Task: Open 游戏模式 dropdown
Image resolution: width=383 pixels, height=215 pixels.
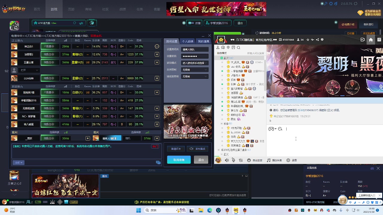Action: pyautogui.click(x=195, y=63)
